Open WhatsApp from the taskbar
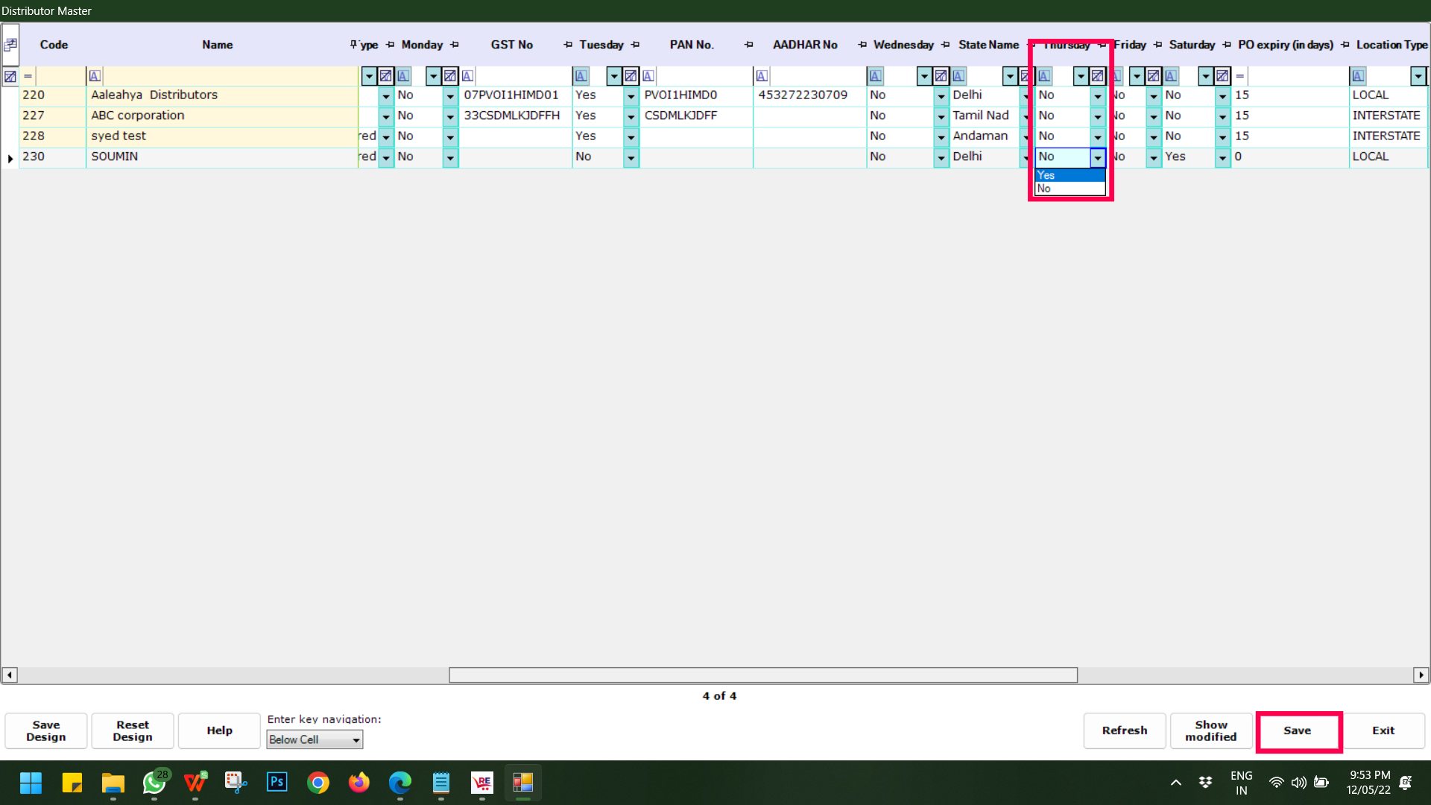This screenshot has height=805, width=1431. (154, 782)
